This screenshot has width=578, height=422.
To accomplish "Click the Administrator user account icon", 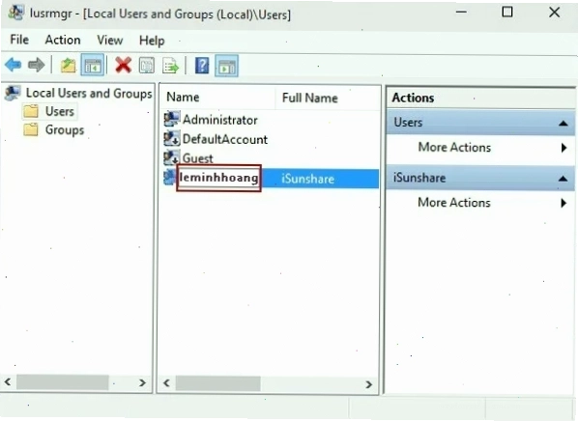I will [172, 119].
